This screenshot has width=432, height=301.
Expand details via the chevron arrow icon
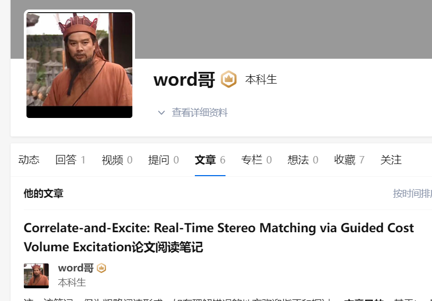pyautogui.click(x=161, y=113)
